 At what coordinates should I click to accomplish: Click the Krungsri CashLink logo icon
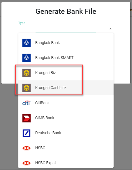(26, 88)
